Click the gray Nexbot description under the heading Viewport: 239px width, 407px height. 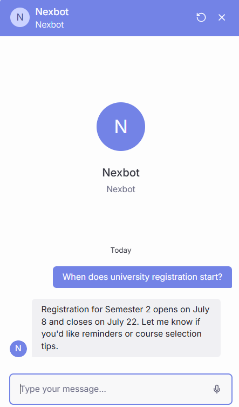click(121, 189)
